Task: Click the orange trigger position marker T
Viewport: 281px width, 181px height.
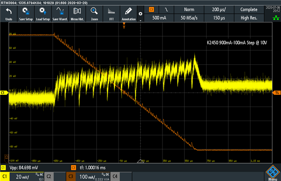Action: [124, 25]
